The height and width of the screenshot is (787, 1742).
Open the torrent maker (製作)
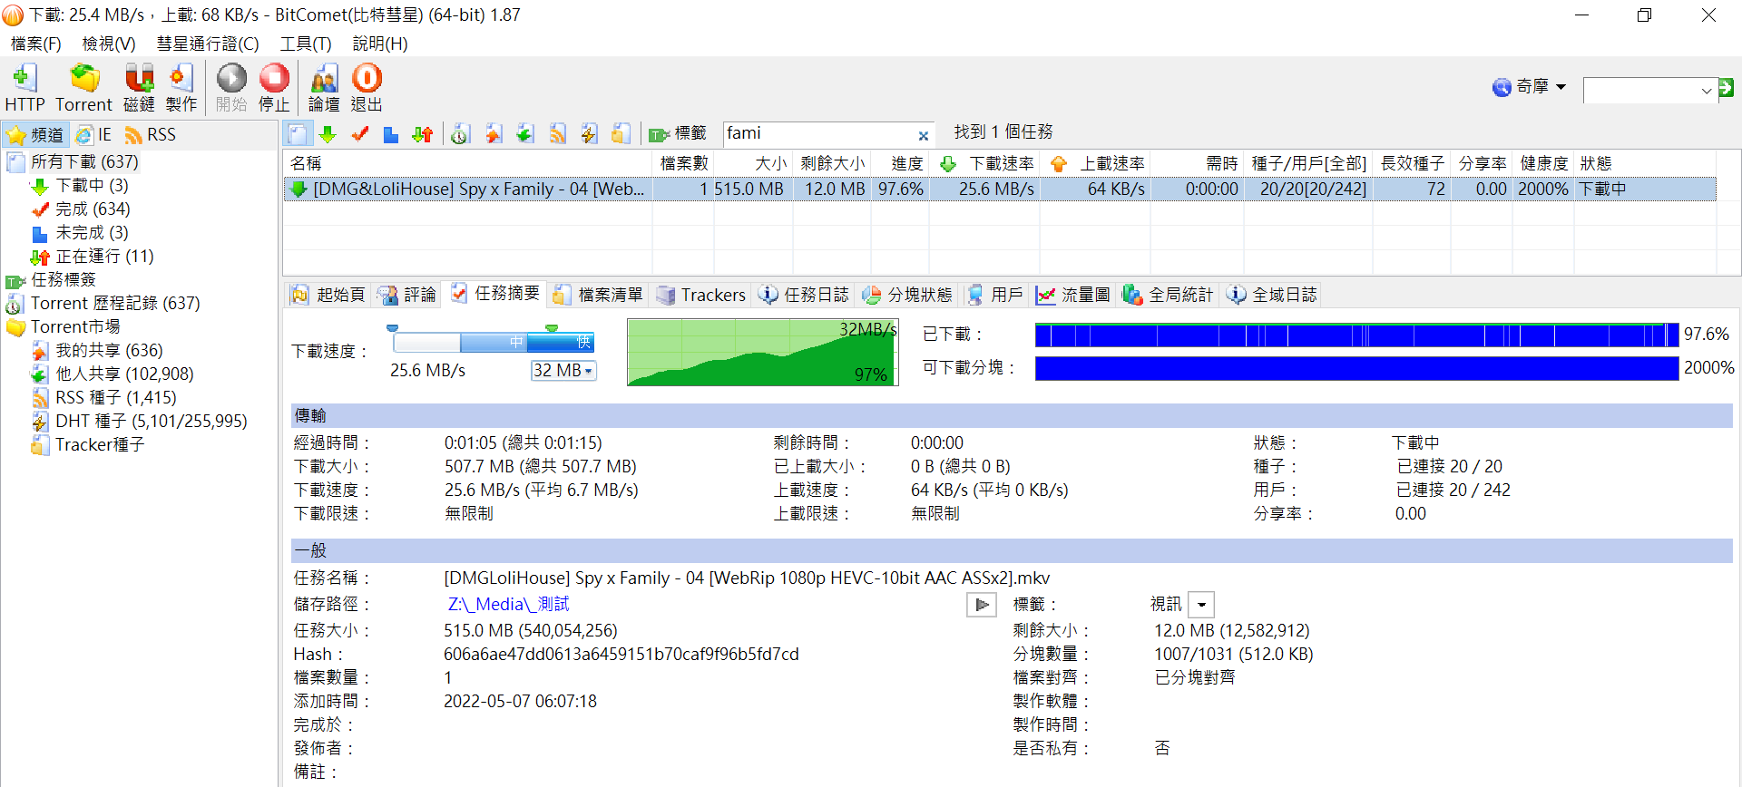(x=181, y=88)
